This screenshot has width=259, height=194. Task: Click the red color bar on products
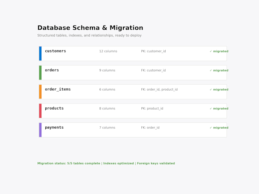pyautogui.click(x=40, y=111)
